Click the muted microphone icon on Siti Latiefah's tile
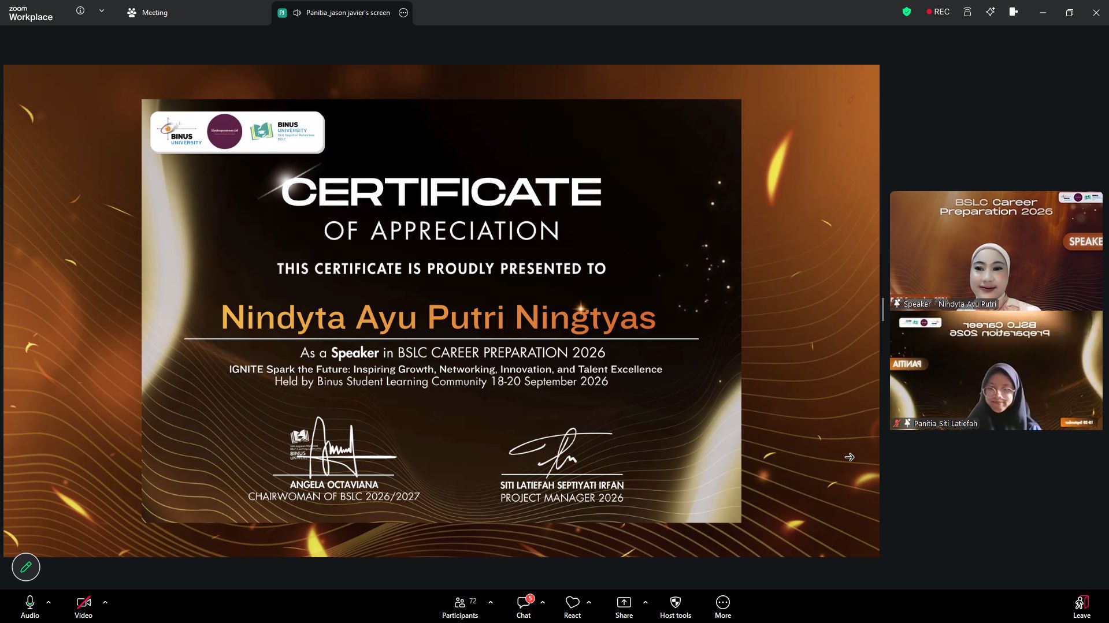1109x623 pixels. tap(897, 423)
